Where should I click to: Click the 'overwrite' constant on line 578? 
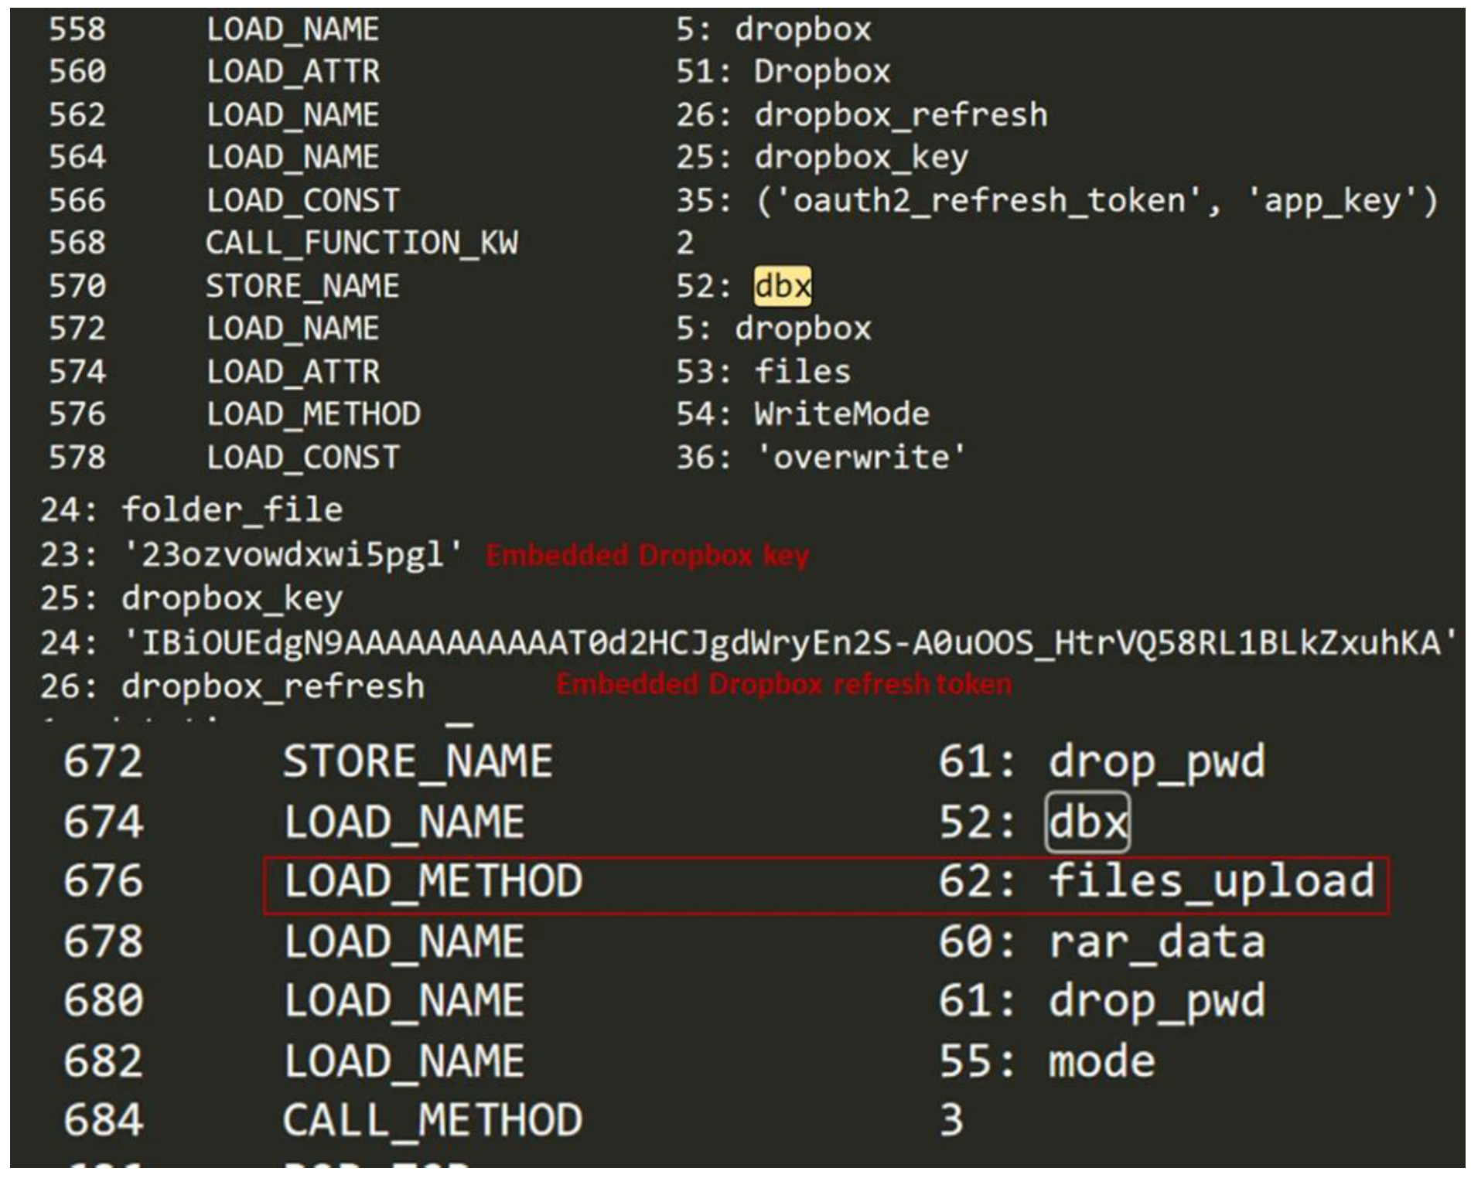tap(861, 458)
